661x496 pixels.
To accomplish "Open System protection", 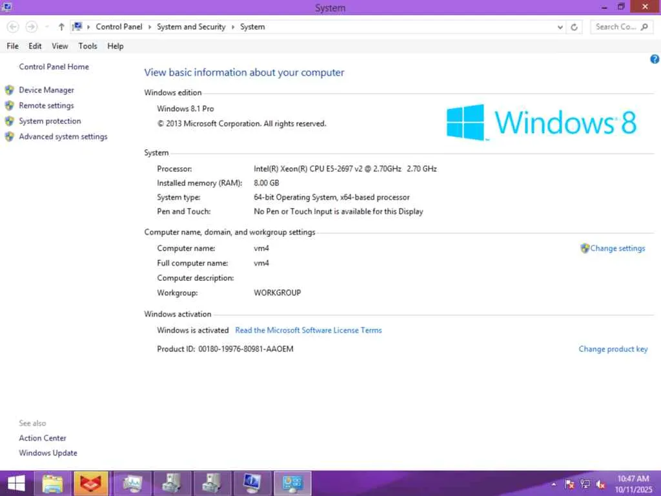I will (x=50, y=121).
